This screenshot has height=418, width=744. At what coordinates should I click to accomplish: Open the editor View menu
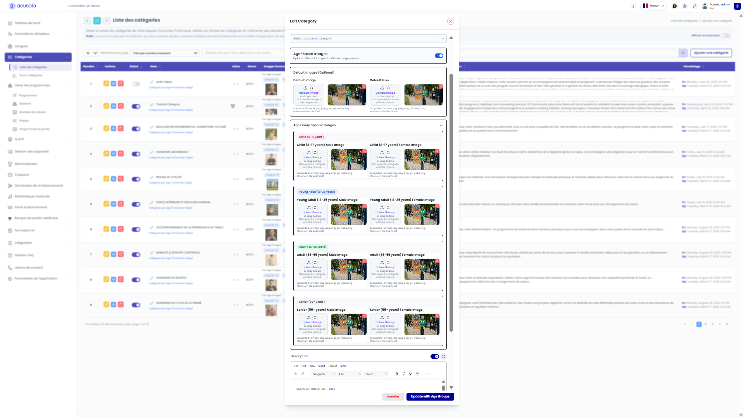(312, 366)
